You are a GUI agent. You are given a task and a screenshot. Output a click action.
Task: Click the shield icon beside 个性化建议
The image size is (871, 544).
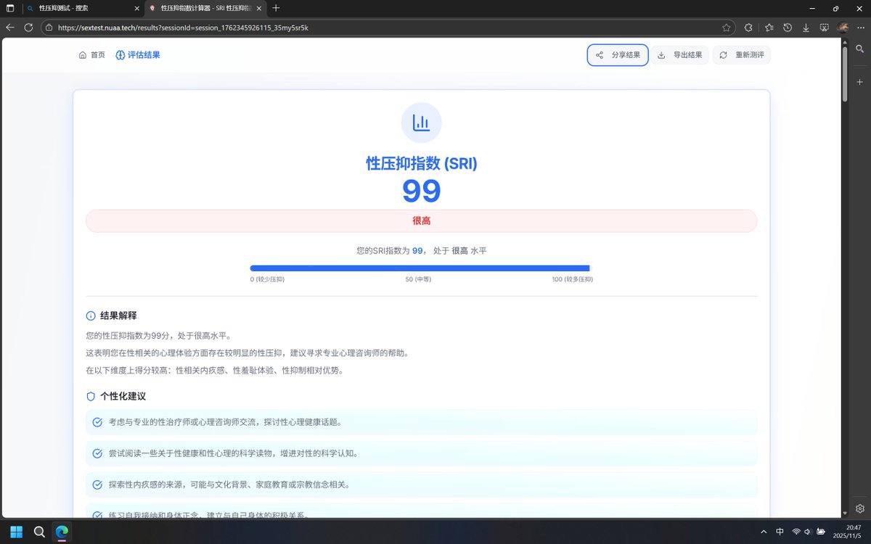[91, 397]
